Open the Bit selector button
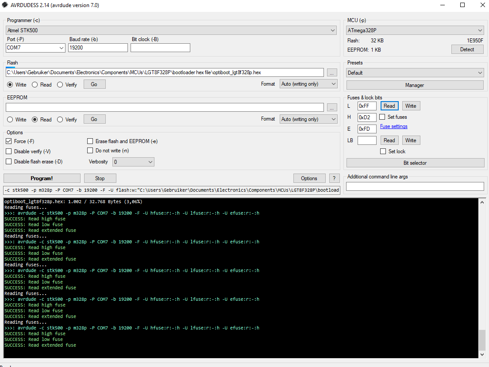 coord(415,163)
